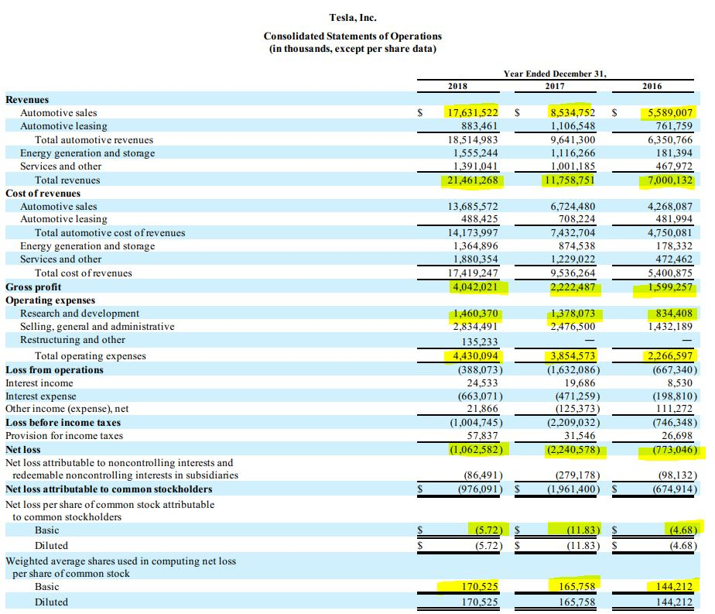The width and height of the screenshot is (715, 614).
Task: Select the 2018 total revenues value 21,461,268
Action: coord(474,180)
